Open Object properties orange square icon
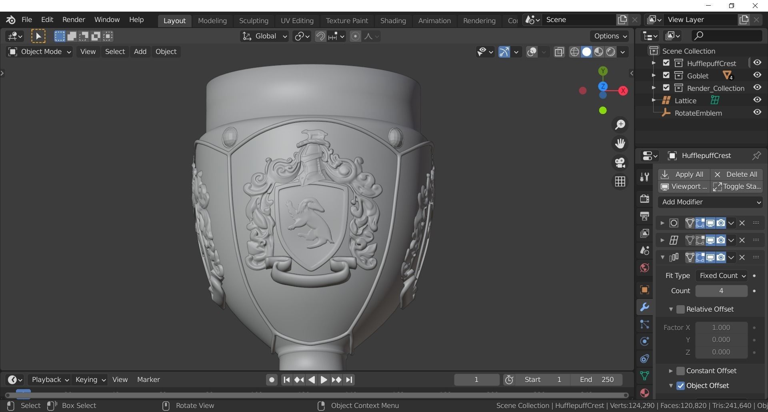 coord(644,290)
